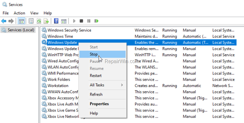The height and width of the screenshot is (123, 244).
Task: Select the Windows Time service row
Action: click(139, 36)
